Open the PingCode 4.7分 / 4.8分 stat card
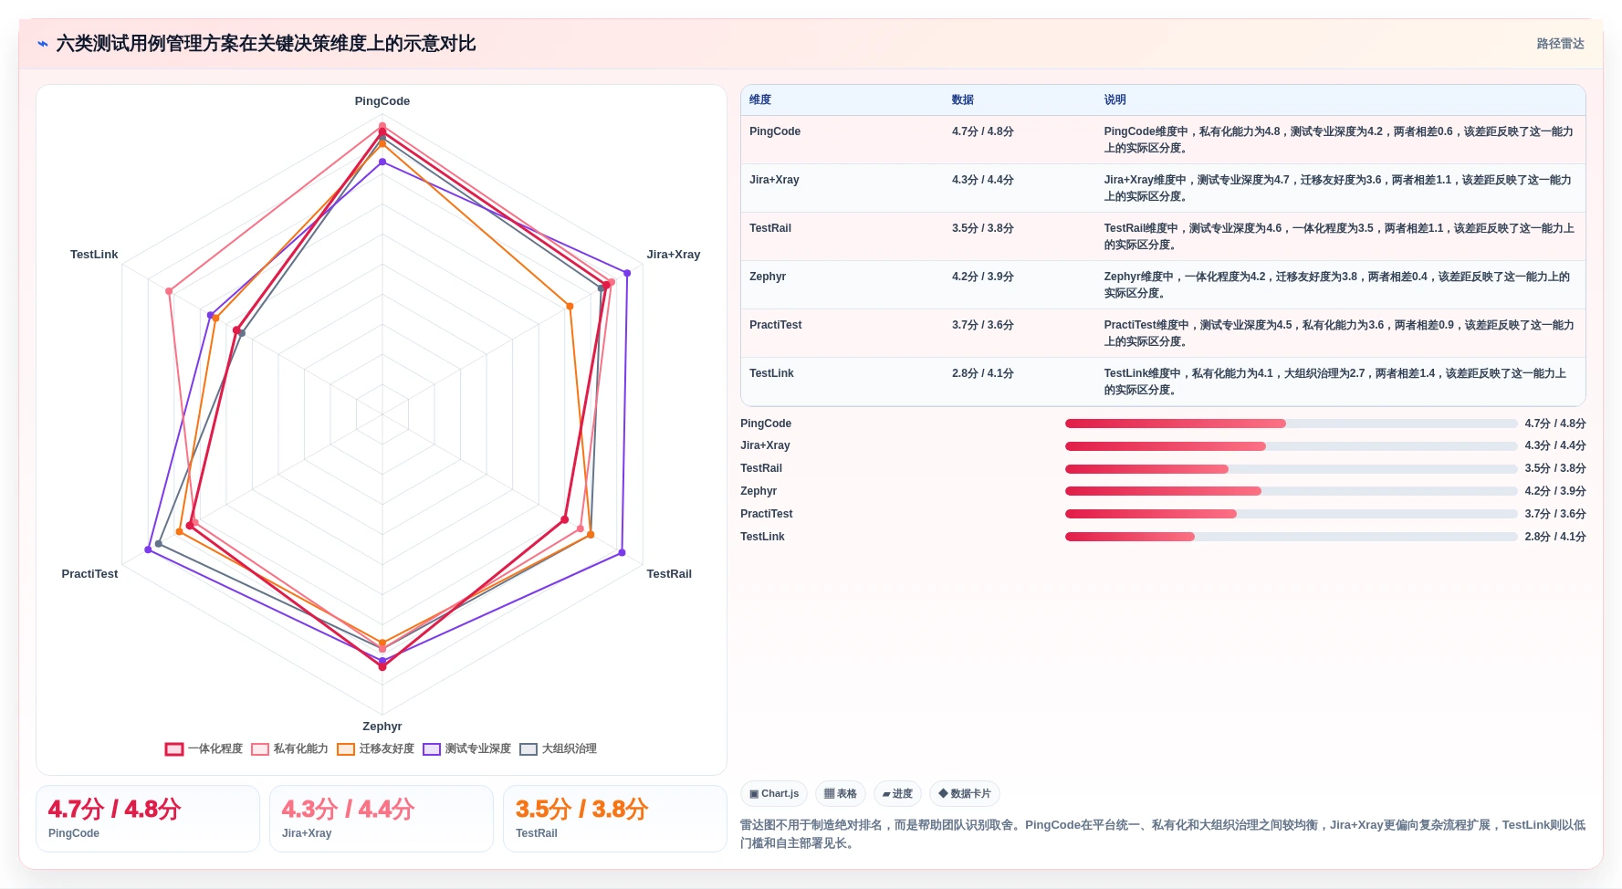 148,819
